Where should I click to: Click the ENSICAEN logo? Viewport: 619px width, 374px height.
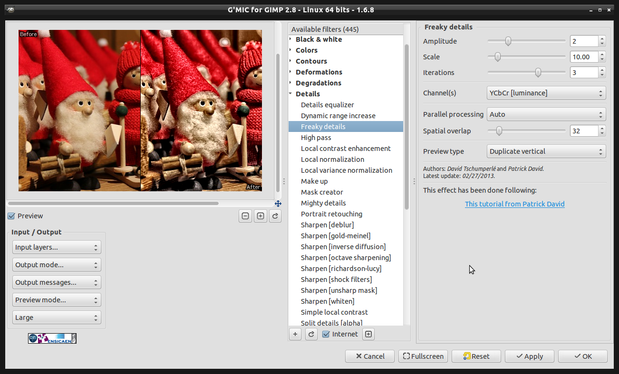pyautogui.click(x=52, y=338)
